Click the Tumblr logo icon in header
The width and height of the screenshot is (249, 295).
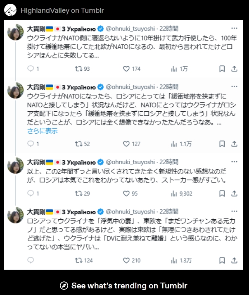click(x=11, y=10)
